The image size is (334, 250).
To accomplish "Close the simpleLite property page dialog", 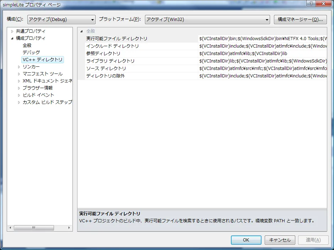I will click(324, 4).
